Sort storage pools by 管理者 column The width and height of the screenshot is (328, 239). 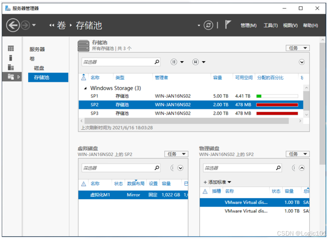click(161, 78)
